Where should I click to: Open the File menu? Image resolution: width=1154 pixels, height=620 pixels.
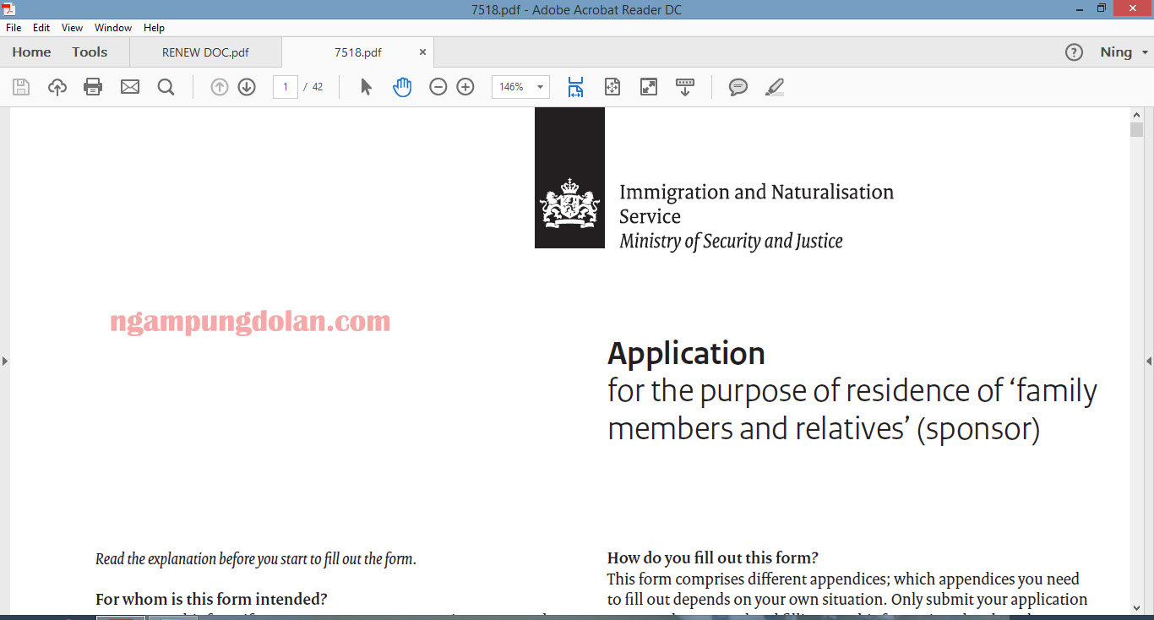point(14,28)
